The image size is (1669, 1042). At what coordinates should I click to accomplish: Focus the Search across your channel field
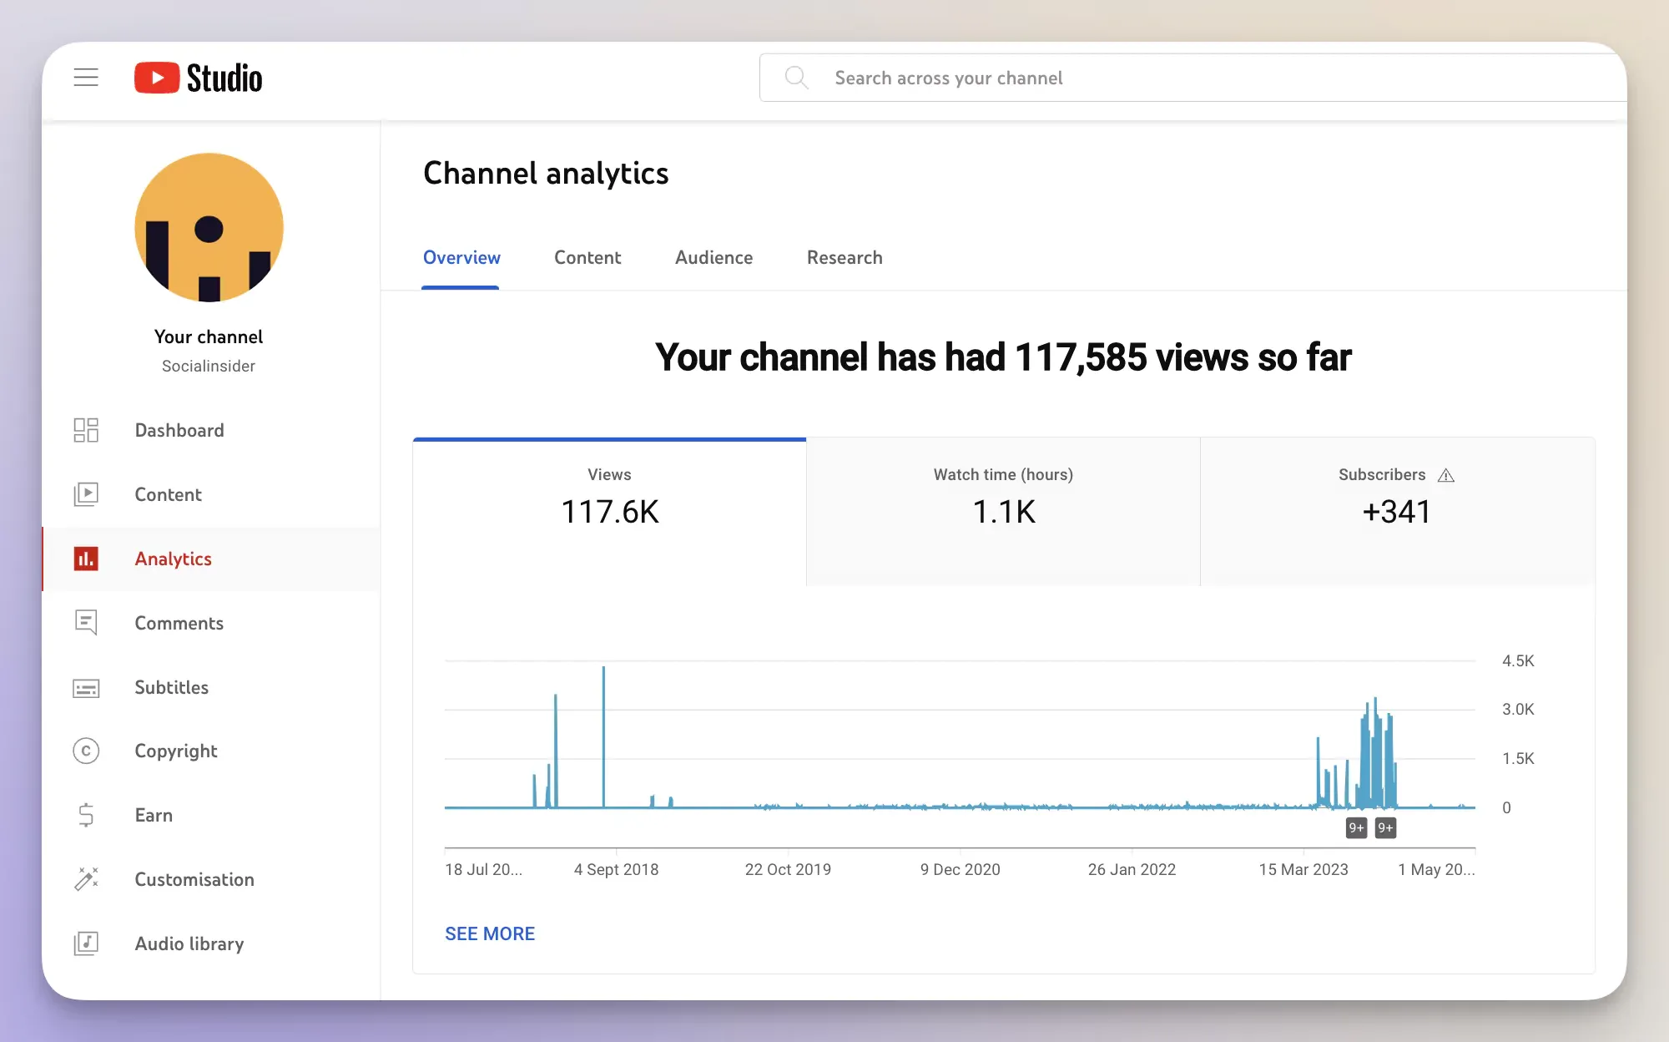point(1193,78)
